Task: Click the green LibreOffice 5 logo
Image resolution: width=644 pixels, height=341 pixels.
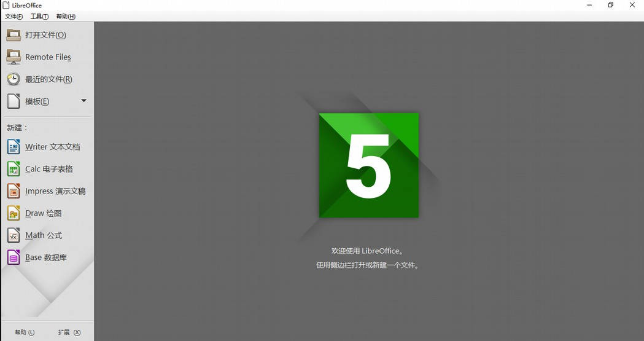Action: 368,165
